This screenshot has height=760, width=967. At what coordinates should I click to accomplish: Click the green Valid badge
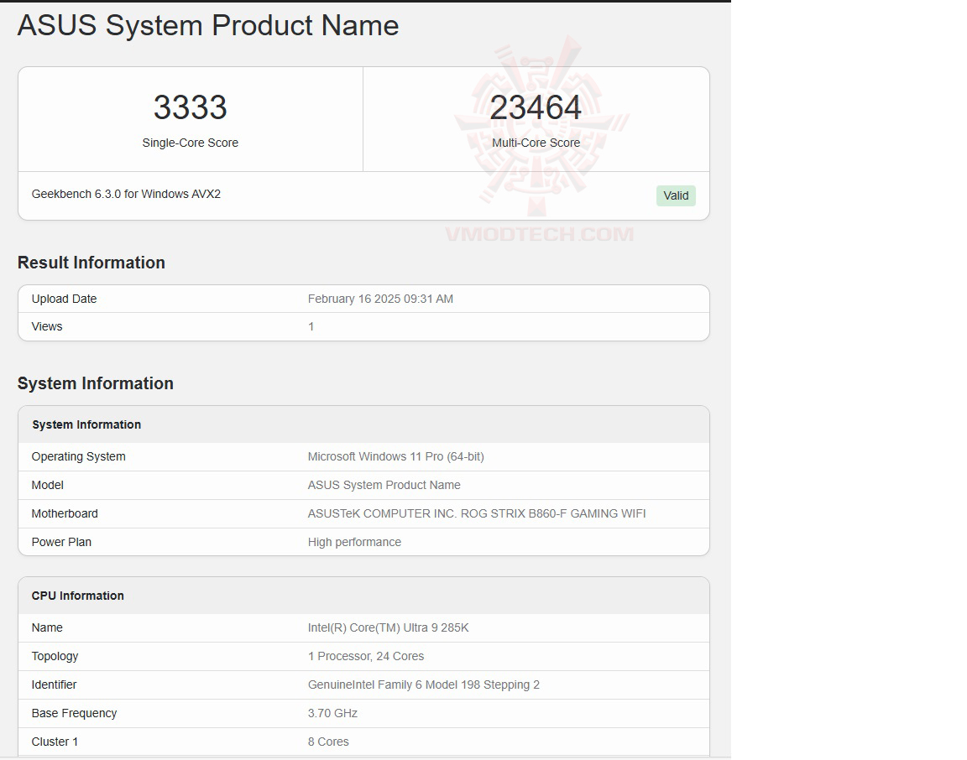(676, 195)
